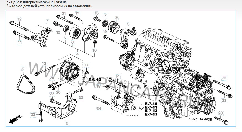This screenshot has width=242, height=132.
Task: Choose part label 6 for the idler pulley
Action: (x=73, y=42)
